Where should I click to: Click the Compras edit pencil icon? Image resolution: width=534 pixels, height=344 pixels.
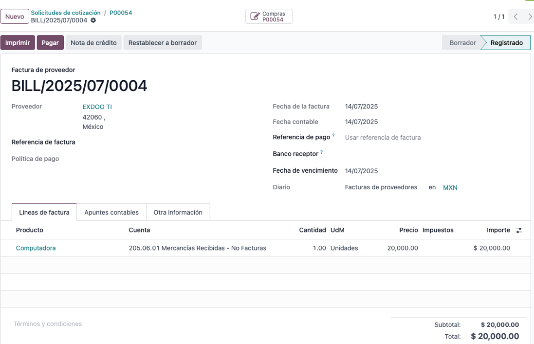[x=255, y=17]
